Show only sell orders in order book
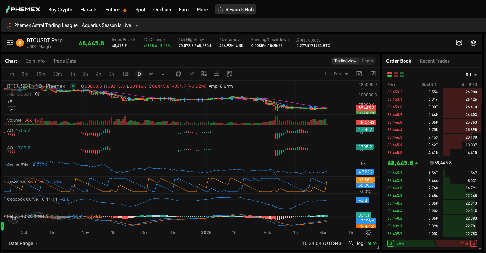Viewport: 486px width, 253px height. [x=395, y=75]
